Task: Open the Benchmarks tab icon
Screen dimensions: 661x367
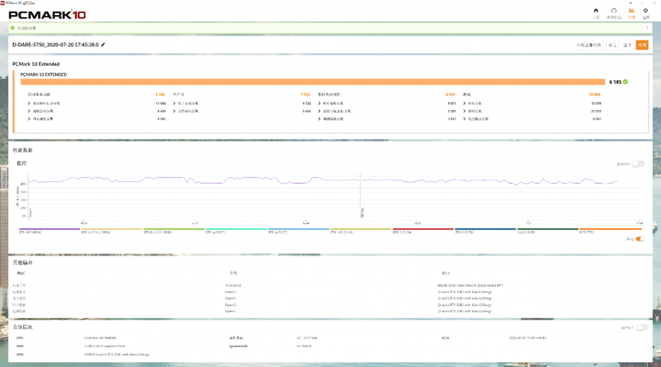Action: click(x=613, y=12)
